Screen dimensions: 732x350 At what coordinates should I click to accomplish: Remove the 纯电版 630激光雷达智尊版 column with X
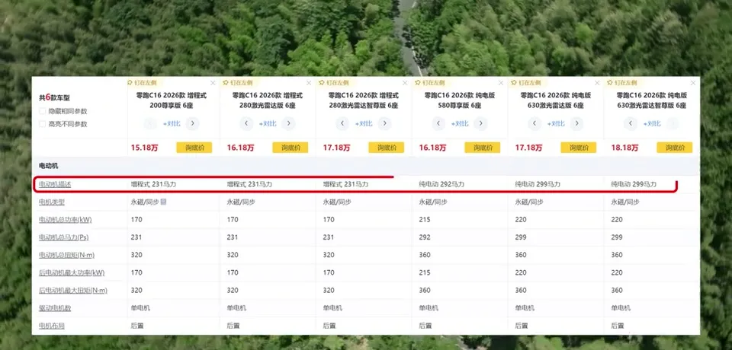pos(693,83)
